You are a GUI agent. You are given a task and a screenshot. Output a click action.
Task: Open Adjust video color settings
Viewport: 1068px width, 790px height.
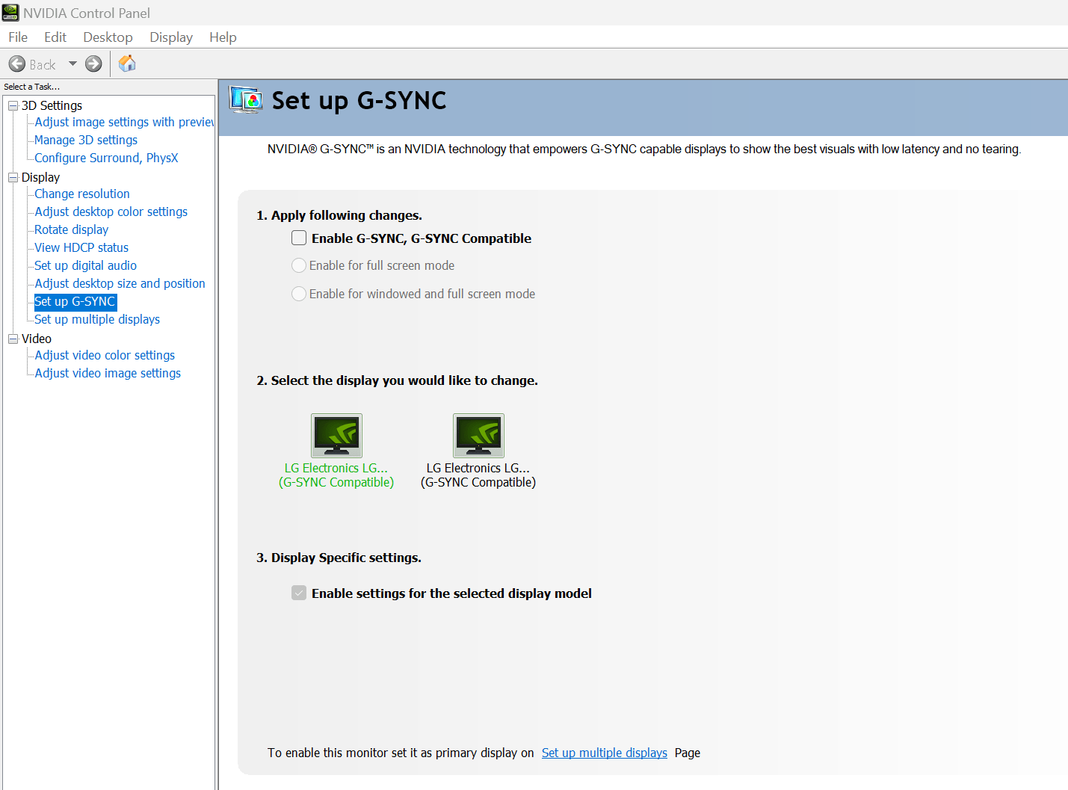coord(105,355)
